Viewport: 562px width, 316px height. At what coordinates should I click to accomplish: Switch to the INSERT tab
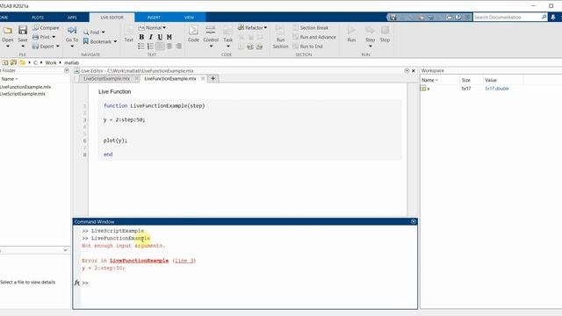[154, 18]
